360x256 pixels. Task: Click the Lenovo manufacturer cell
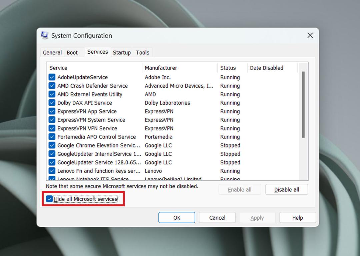153,171
